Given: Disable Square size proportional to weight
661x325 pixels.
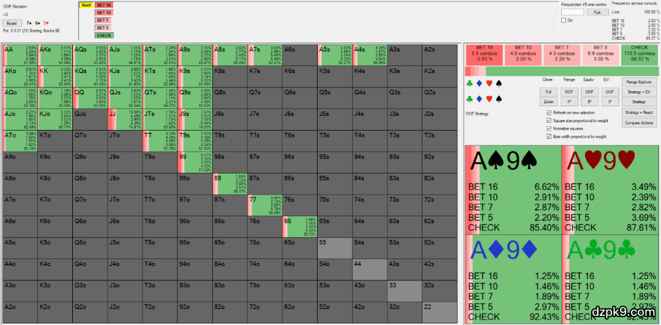Looking at the screenshot, I should pyautogui.click(x=548, y=121).
